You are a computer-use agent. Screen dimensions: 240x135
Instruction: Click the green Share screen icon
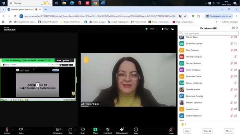[x=95, y=130]
